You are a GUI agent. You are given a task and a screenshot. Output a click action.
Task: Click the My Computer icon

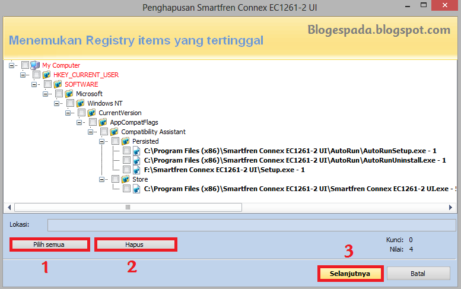click(35, 65)
